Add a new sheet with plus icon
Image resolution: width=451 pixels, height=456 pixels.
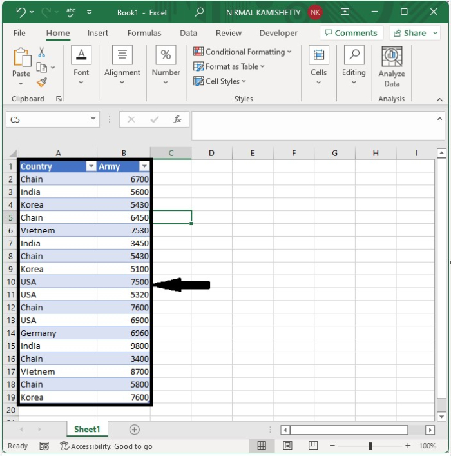pos(134,430)
